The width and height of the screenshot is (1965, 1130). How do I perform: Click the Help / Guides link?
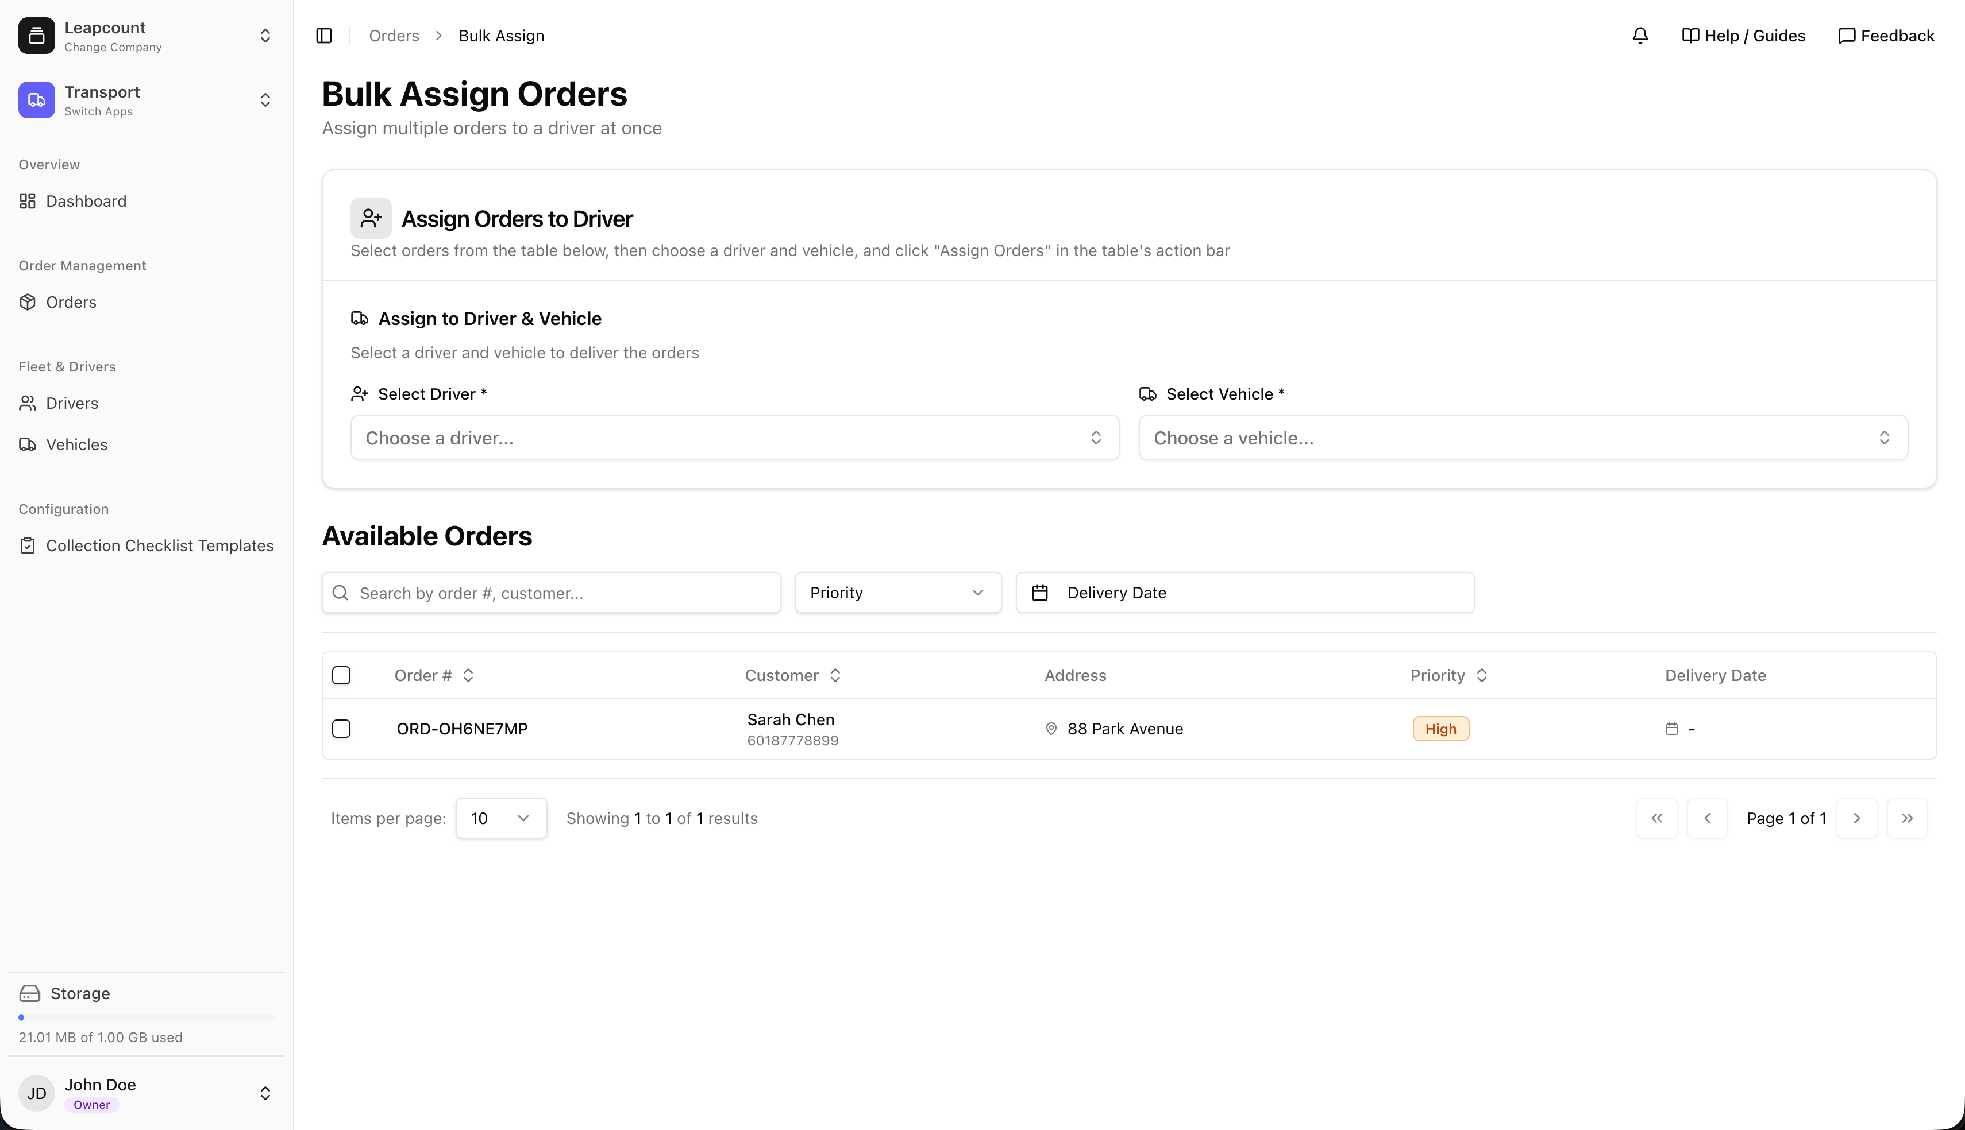1744,36
